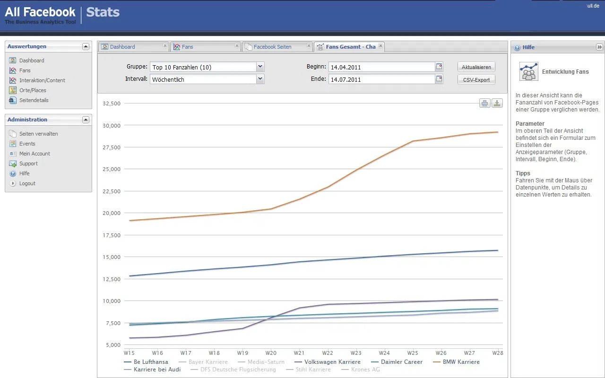
Task: Click the Seiten verwalten pages icon
Action: coord(13,134)
